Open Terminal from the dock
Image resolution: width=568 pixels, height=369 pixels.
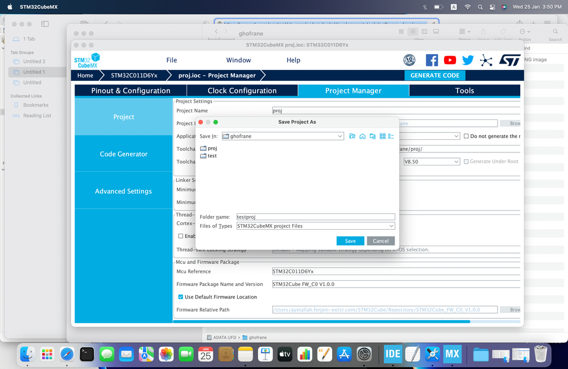pyautogui.click(x=87, y=354)
